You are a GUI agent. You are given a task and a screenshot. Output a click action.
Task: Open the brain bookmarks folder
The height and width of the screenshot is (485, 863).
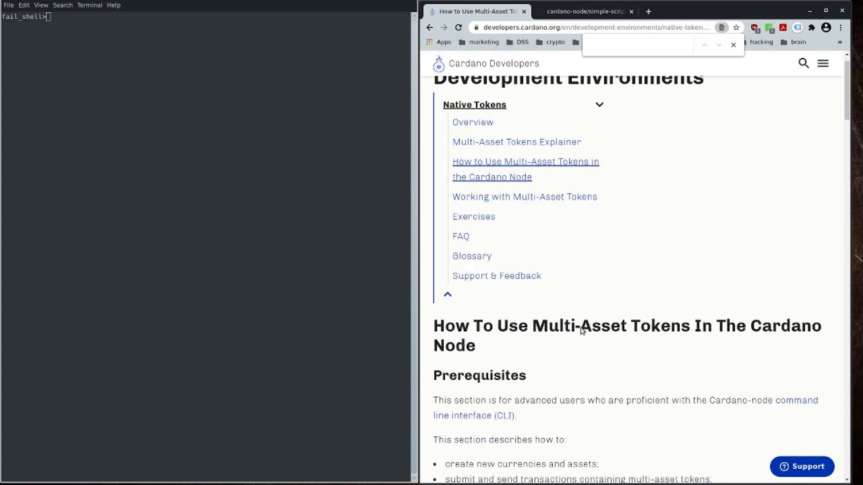click(x=793, y=42)
